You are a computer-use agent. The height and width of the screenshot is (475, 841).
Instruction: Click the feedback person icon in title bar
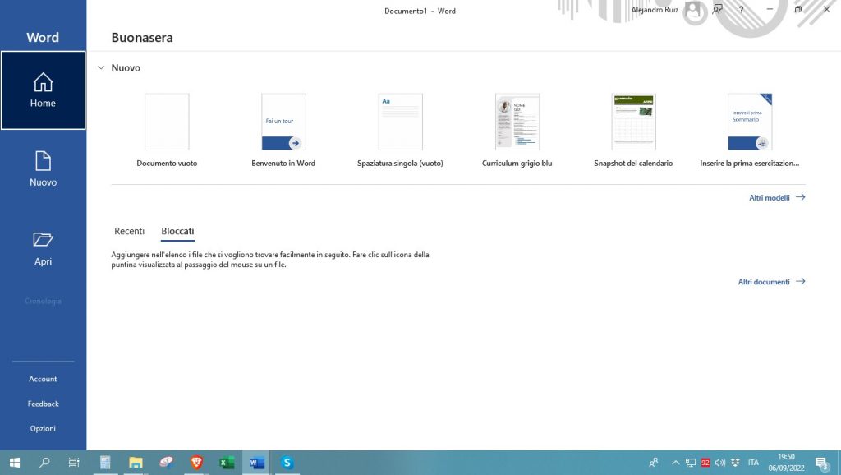click(718, 10)
